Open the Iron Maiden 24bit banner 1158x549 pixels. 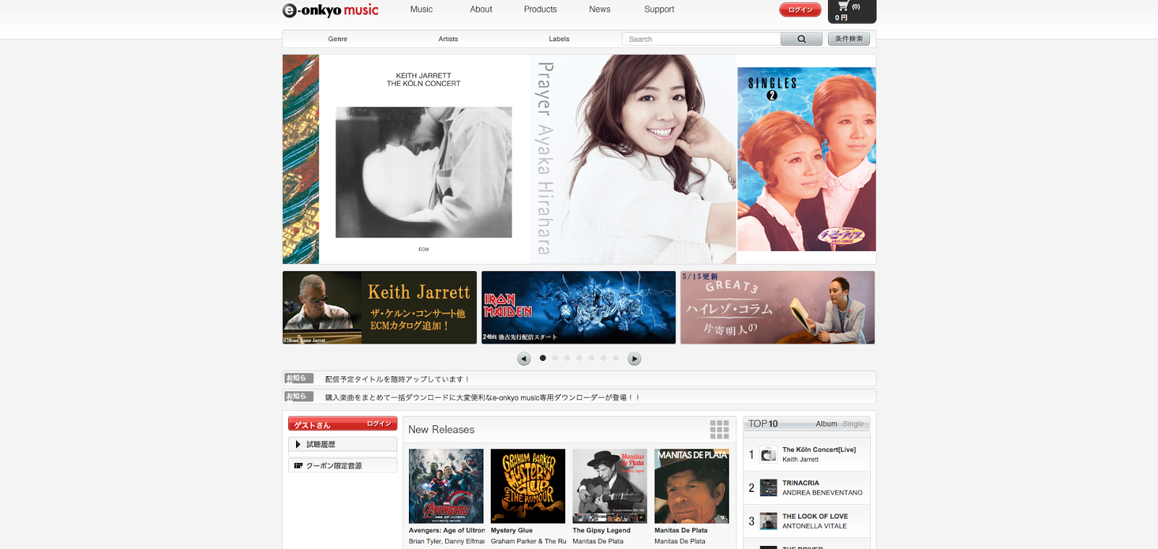pos(578,307)
